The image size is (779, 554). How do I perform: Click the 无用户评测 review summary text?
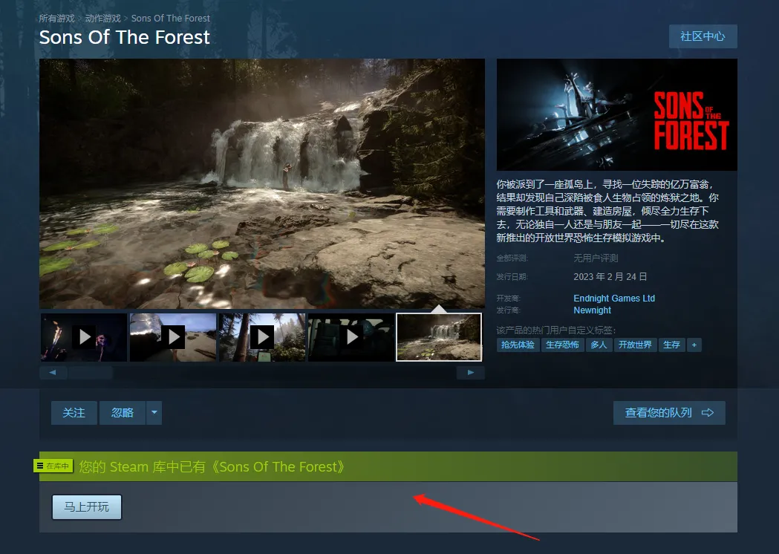click(x=596, y=258)
